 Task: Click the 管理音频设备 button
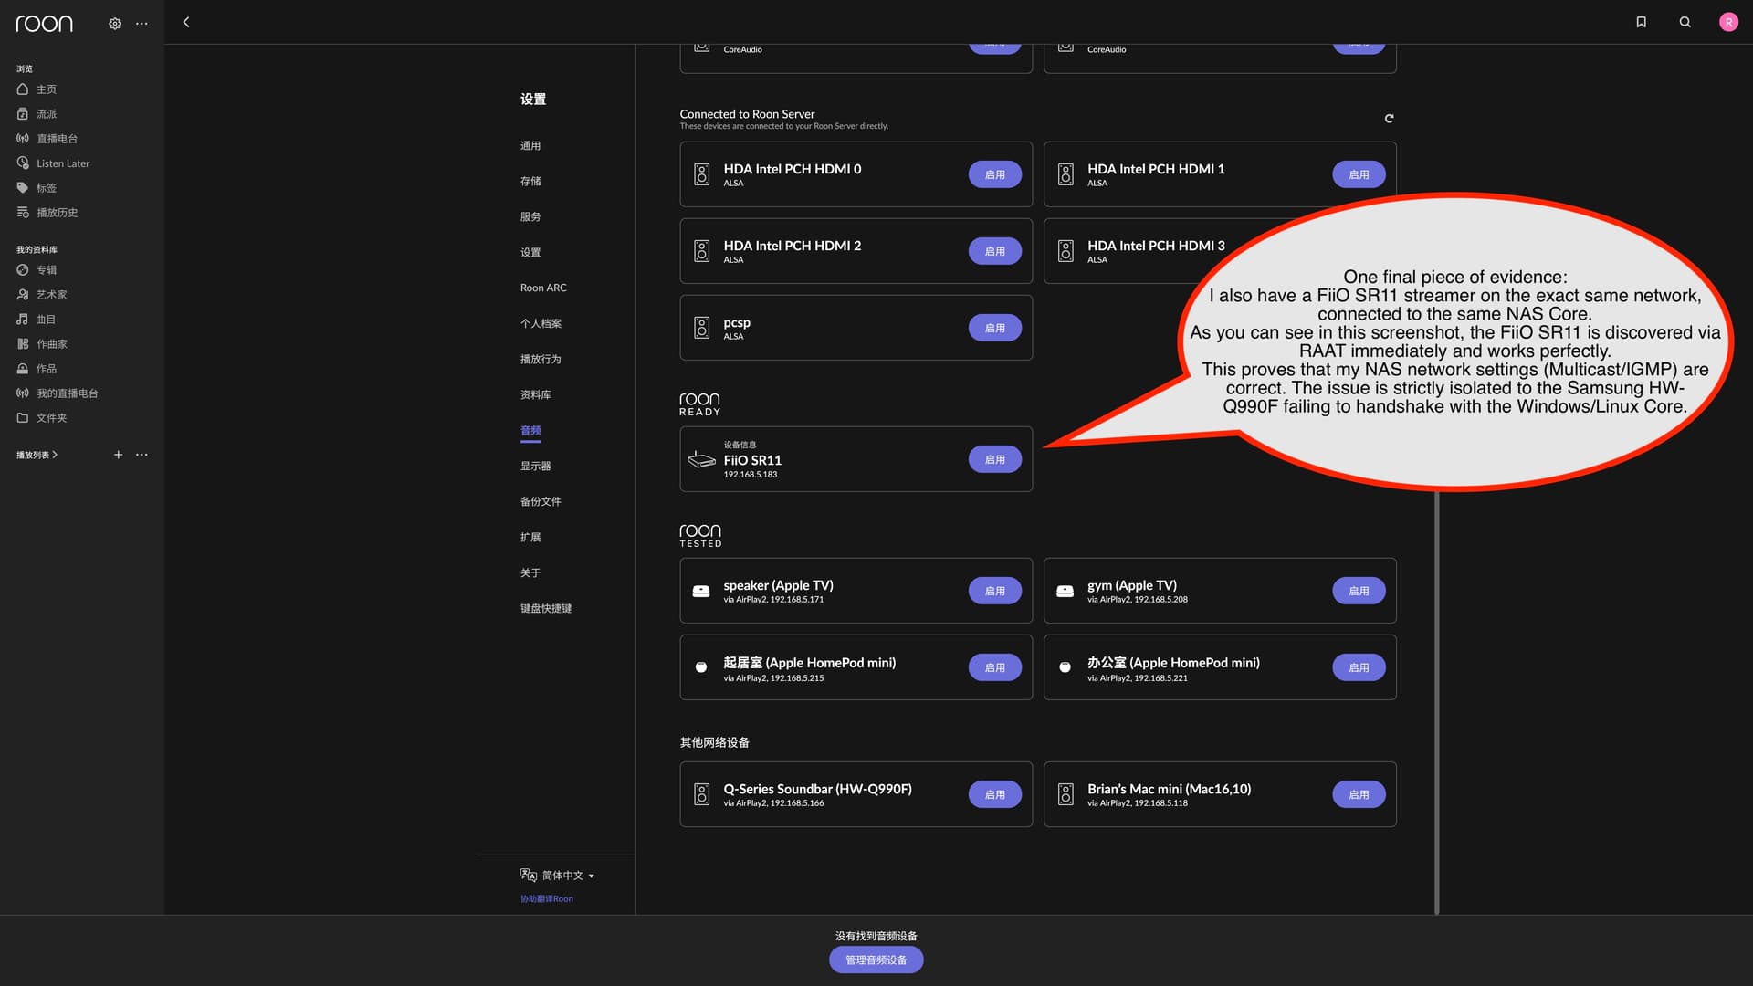point(876,960)
